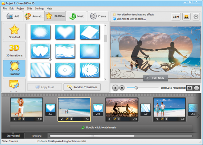Open settings gear in top right

tap(196, 17)
